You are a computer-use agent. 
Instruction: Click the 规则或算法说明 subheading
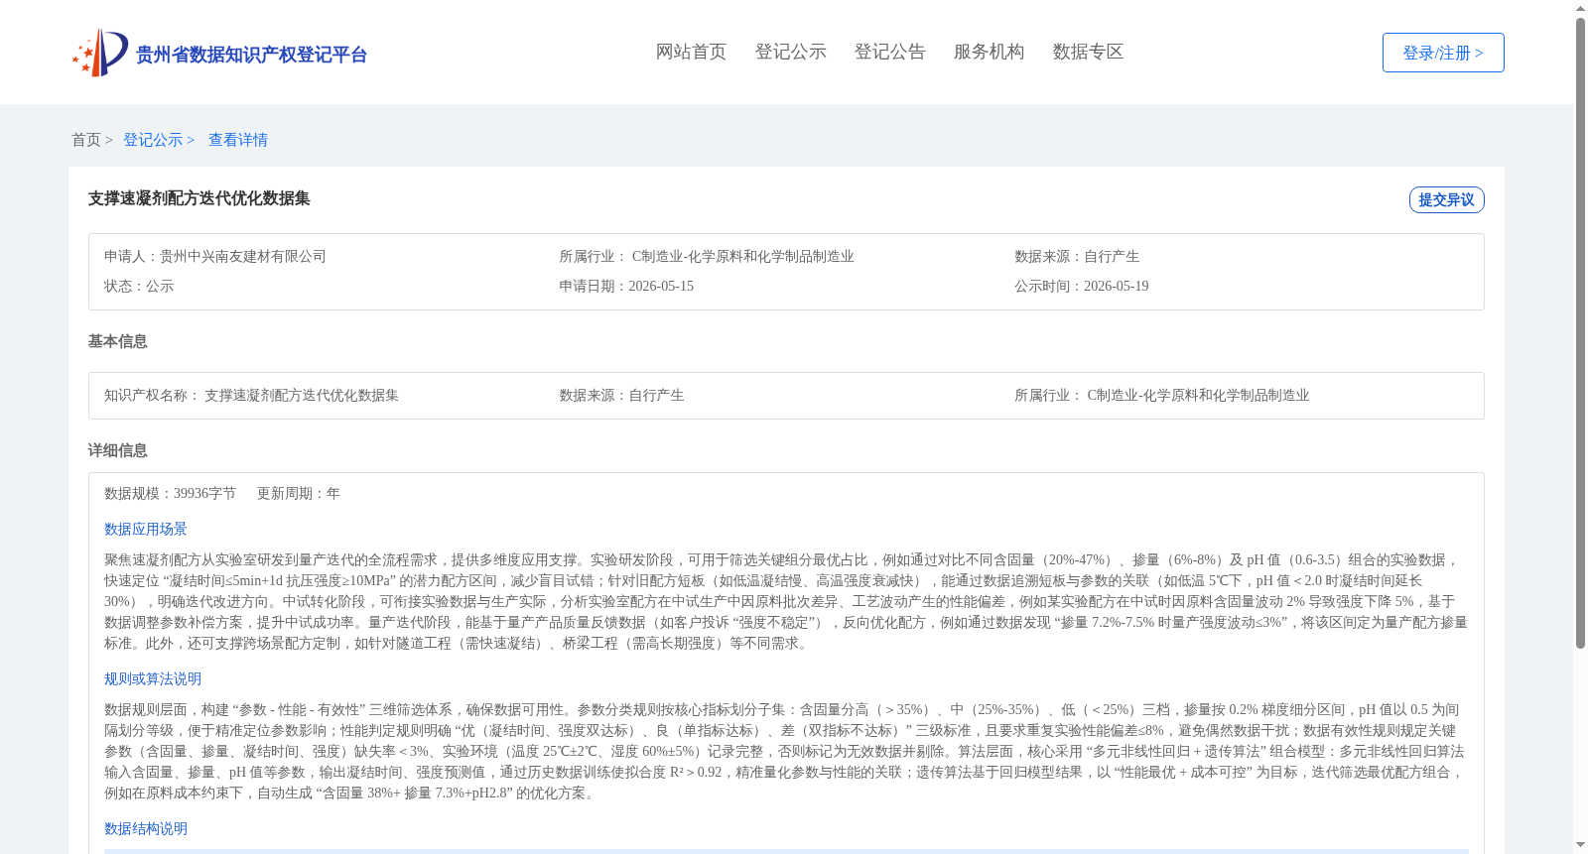tap(153, 678)
